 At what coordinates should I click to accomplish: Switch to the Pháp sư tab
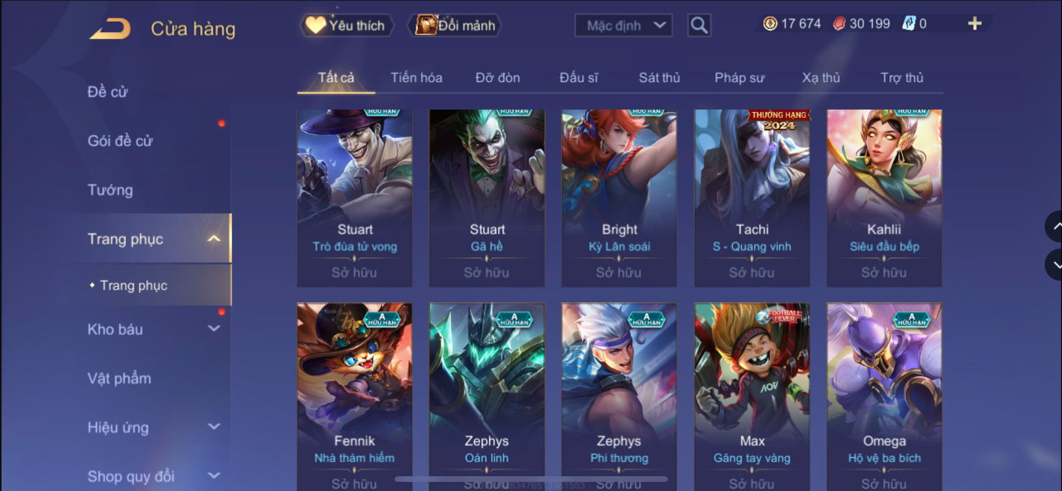pyautogui.click(x=739, y=78)
